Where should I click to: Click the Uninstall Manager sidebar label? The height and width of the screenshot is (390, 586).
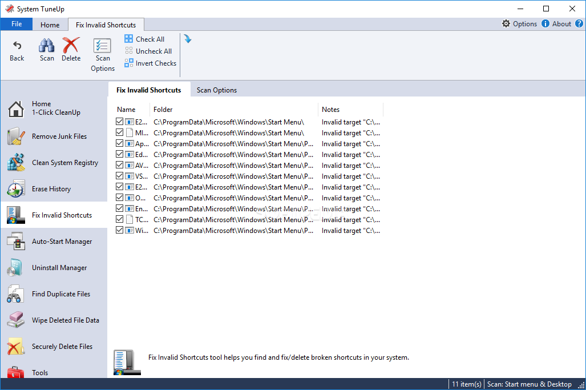point(59,268)
